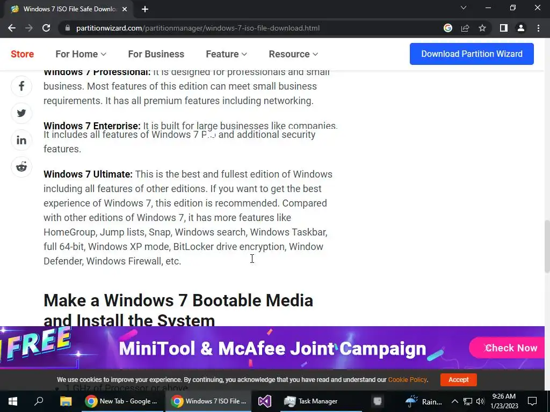Toggle the Chrome side panel

coord(504,28)
